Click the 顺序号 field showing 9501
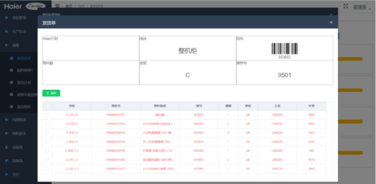Viewport: 376px width, 184px height. click(x=284, y=75)
